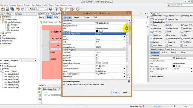Click the Help button in Properties dialog
Image resolution: width=193 pixels, height=108 pixels.
[125, 92]
